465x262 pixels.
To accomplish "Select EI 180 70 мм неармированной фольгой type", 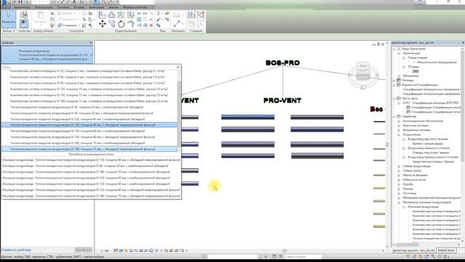I will 89,148.
